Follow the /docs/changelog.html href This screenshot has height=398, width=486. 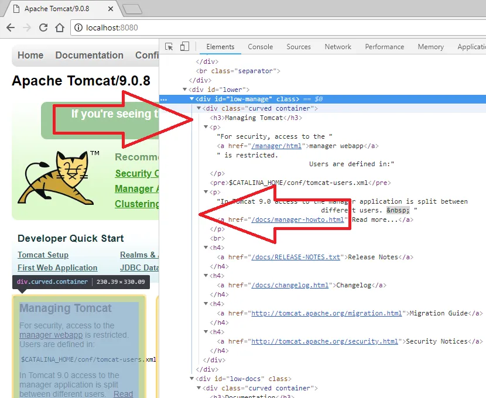click(x=290, y=285)
